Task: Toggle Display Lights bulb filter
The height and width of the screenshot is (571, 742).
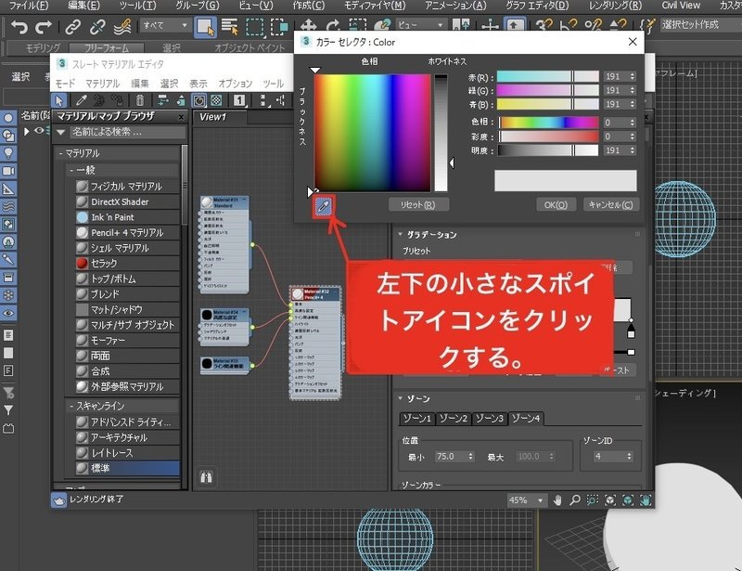Action: tap(8, 153)
